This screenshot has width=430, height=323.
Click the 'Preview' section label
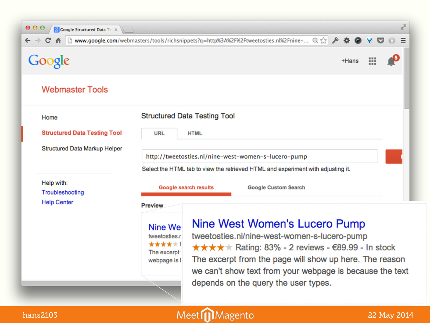pyautogui.click(x=152, y=205)
